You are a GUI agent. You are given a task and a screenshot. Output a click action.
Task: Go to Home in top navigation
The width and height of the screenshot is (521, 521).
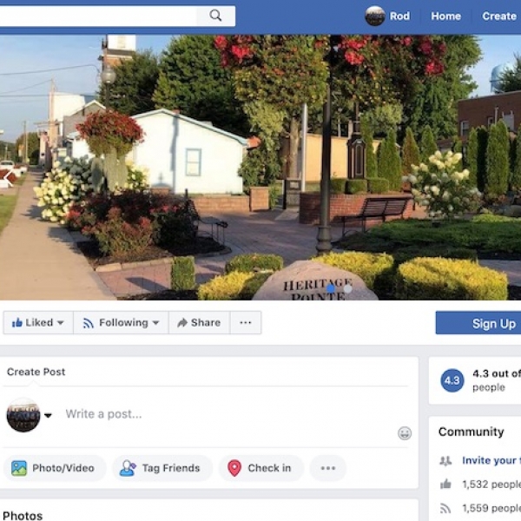446,16
